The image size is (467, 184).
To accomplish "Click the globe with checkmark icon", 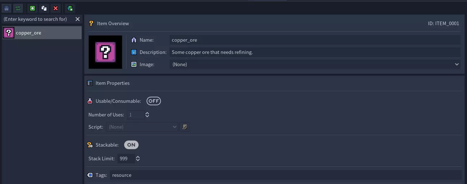I will 70,8.
